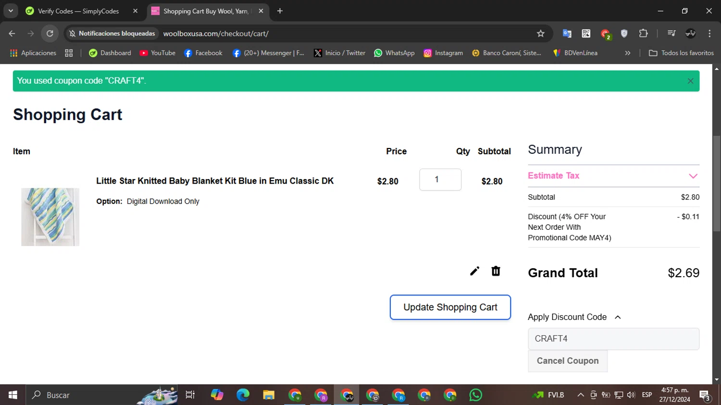The image size is (721, 405).
Task: Open the Chrome profile avatar
Action: coord(691,34)
